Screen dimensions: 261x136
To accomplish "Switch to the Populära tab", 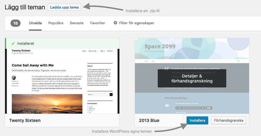I will [56, 23].
